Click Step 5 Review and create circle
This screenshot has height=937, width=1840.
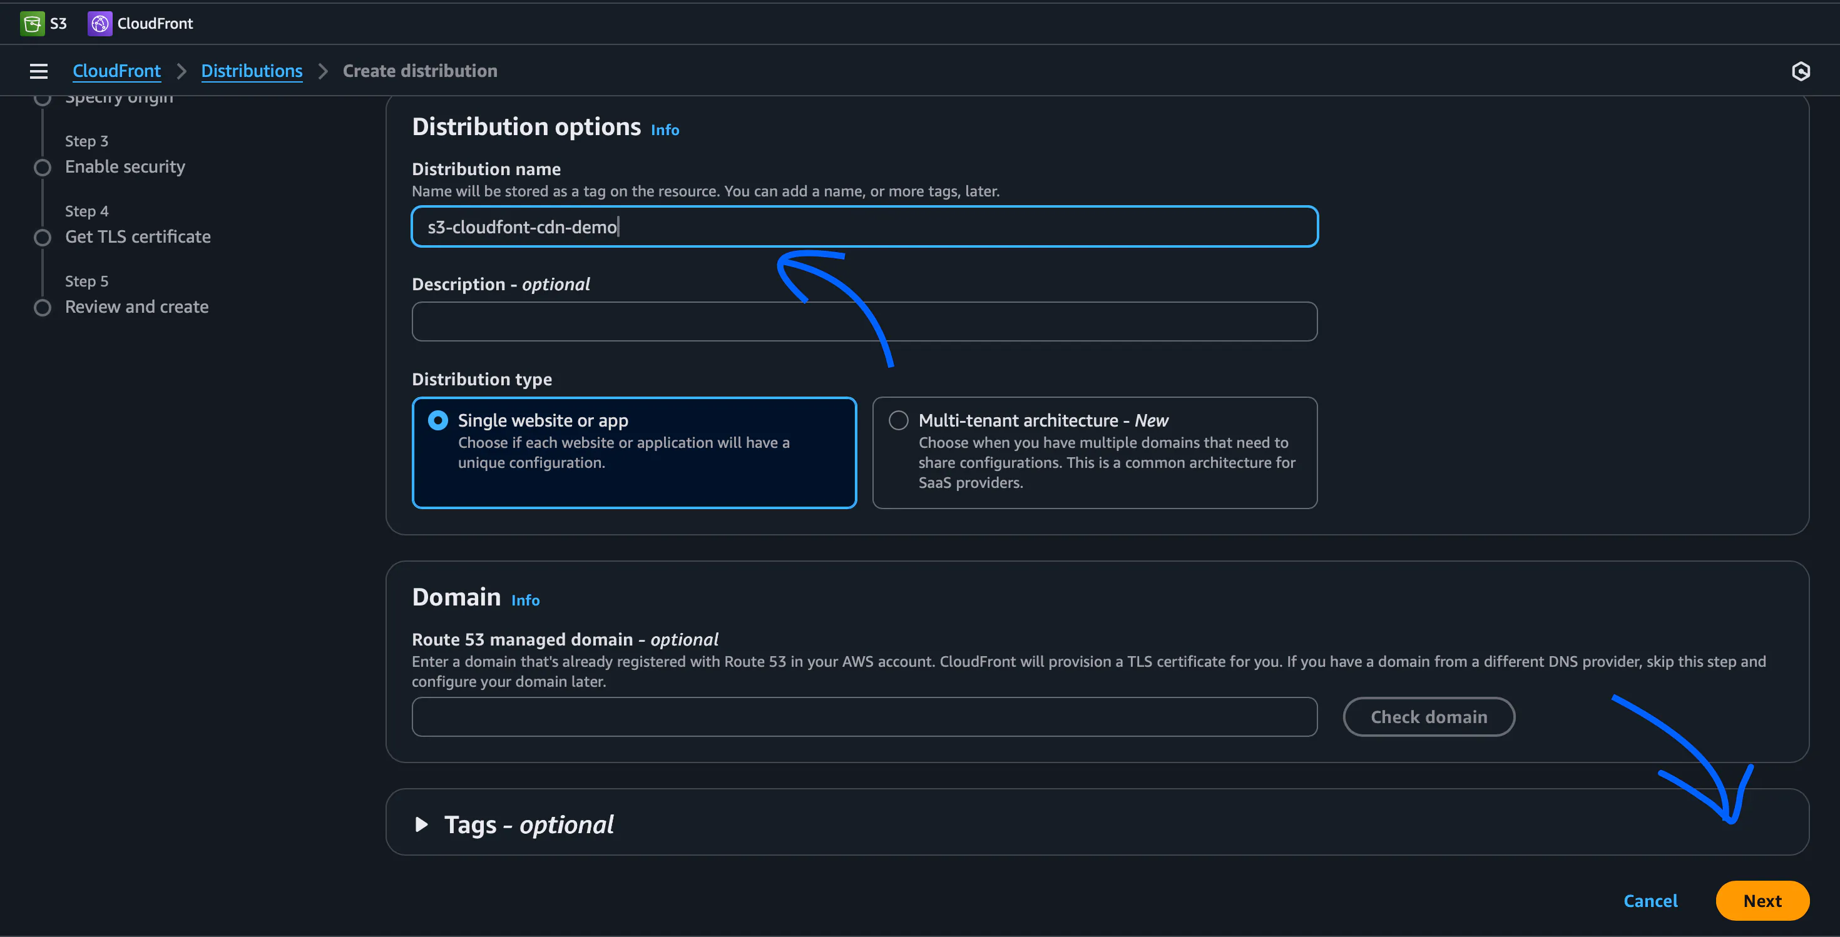click(x=43, y=308)
